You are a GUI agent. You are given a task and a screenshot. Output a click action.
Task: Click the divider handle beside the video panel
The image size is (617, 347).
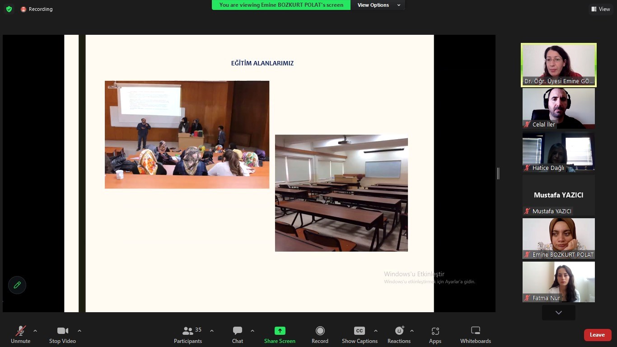[x=498, y=173]
